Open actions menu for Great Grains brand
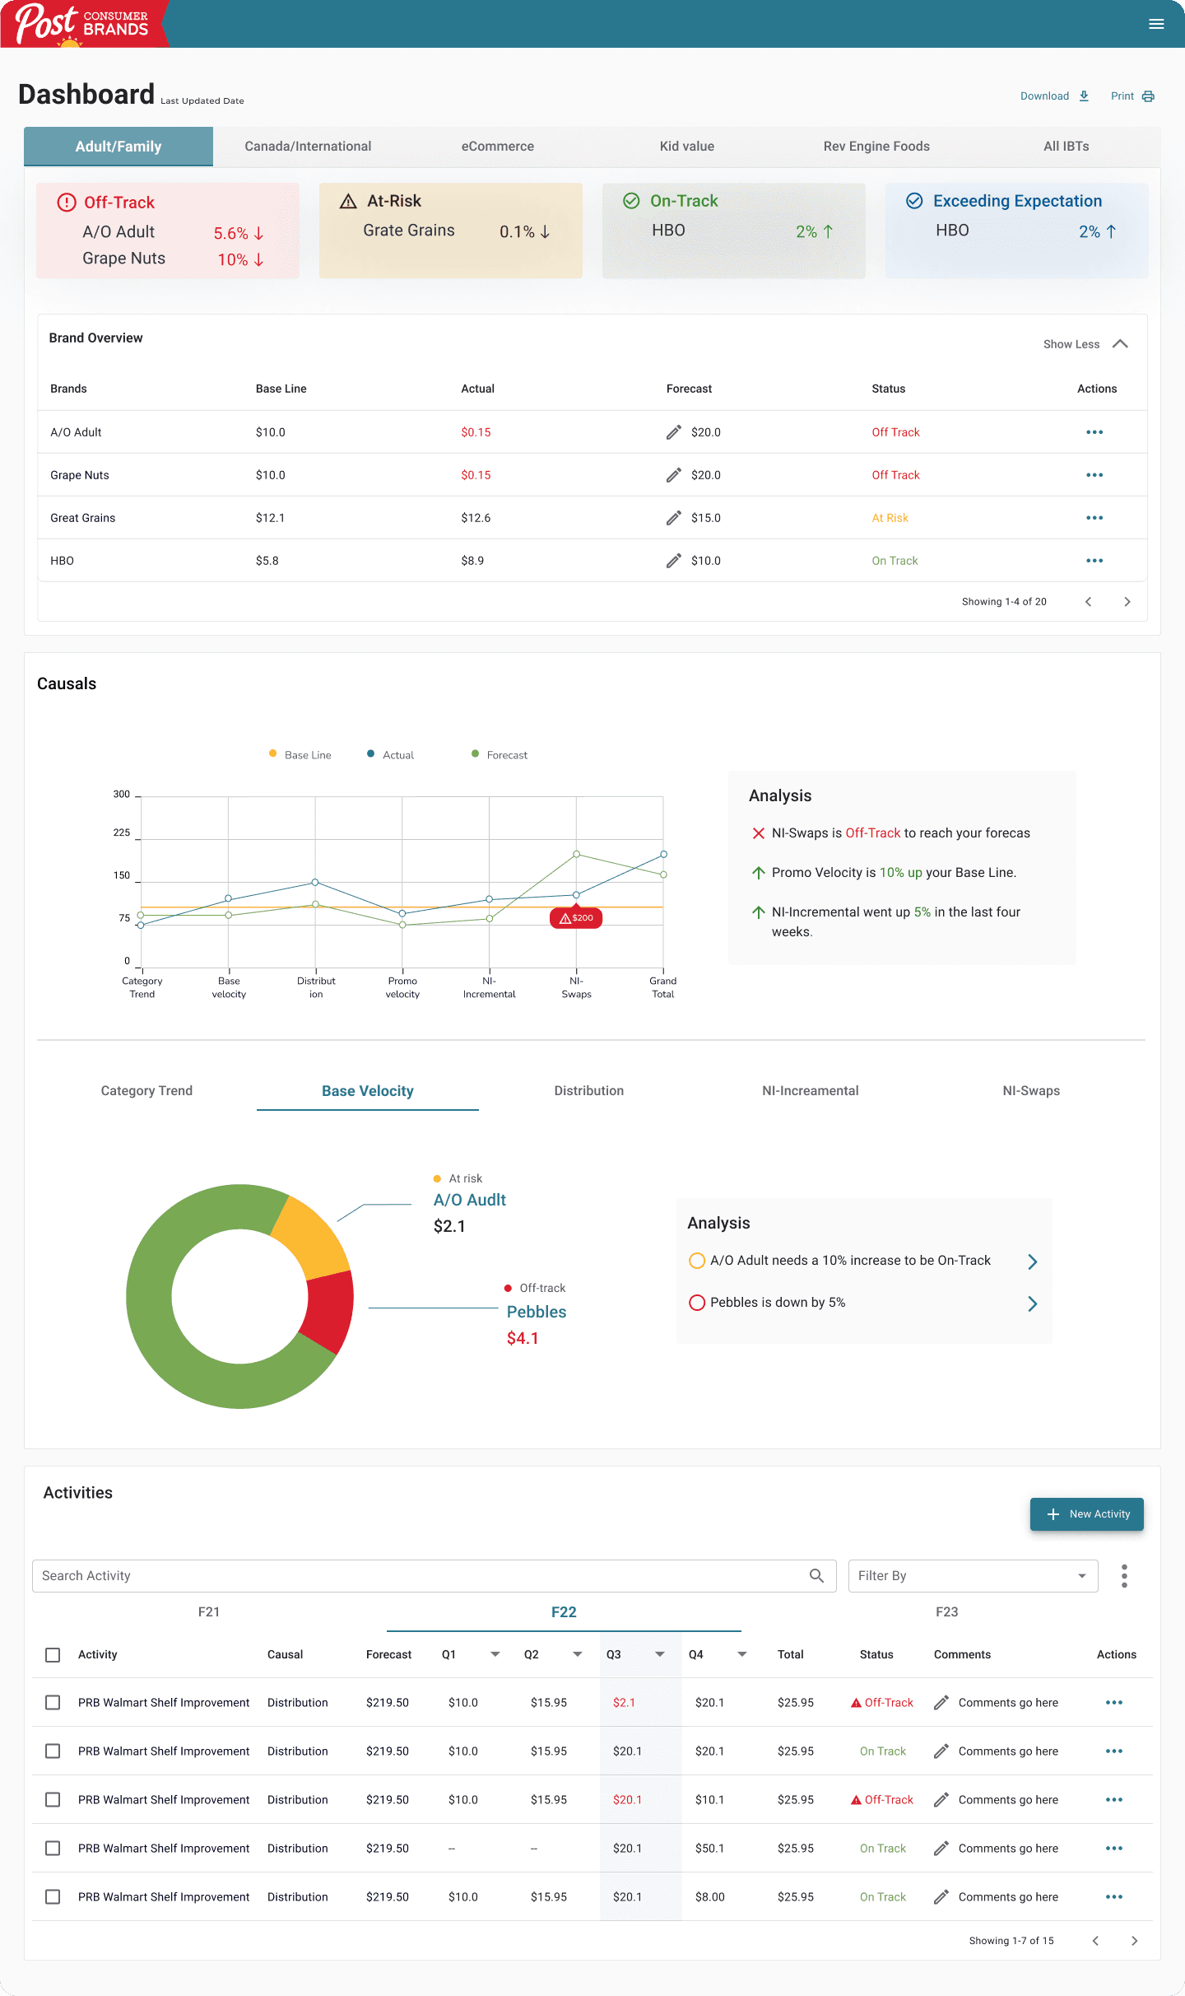Image resolution: width=1185 pixels, height=1996 pixels. 1094,518
